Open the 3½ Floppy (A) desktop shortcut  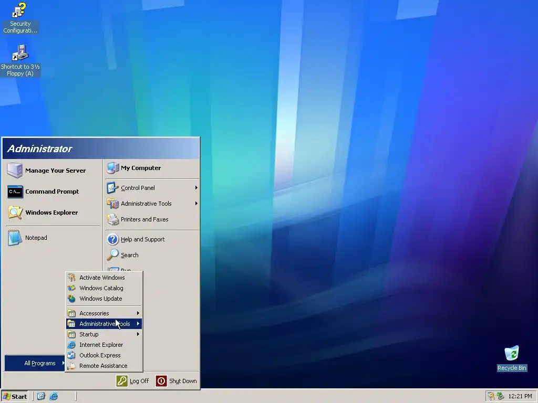tap(20, 60)
